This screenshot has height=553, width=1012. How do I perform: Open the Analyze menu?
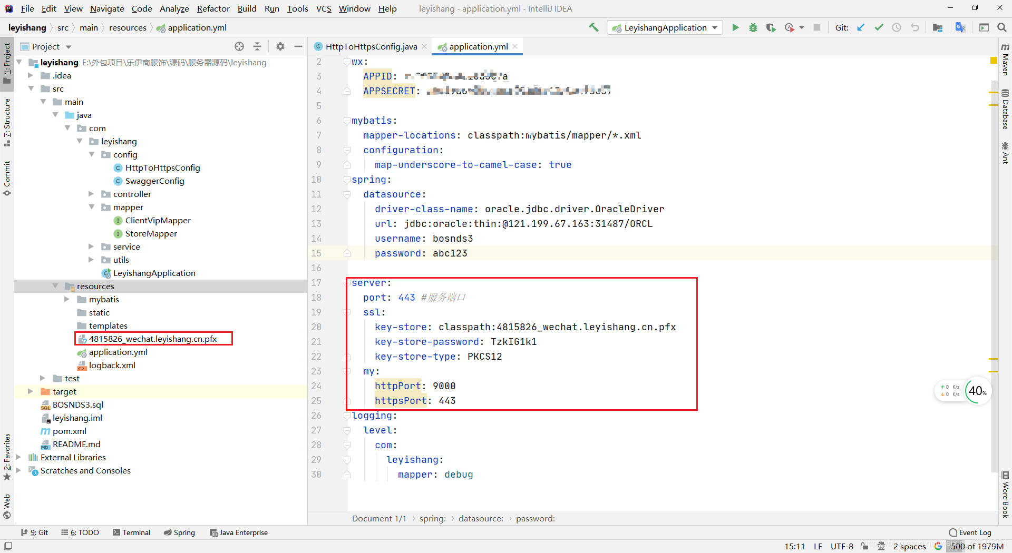click(174, 8)
